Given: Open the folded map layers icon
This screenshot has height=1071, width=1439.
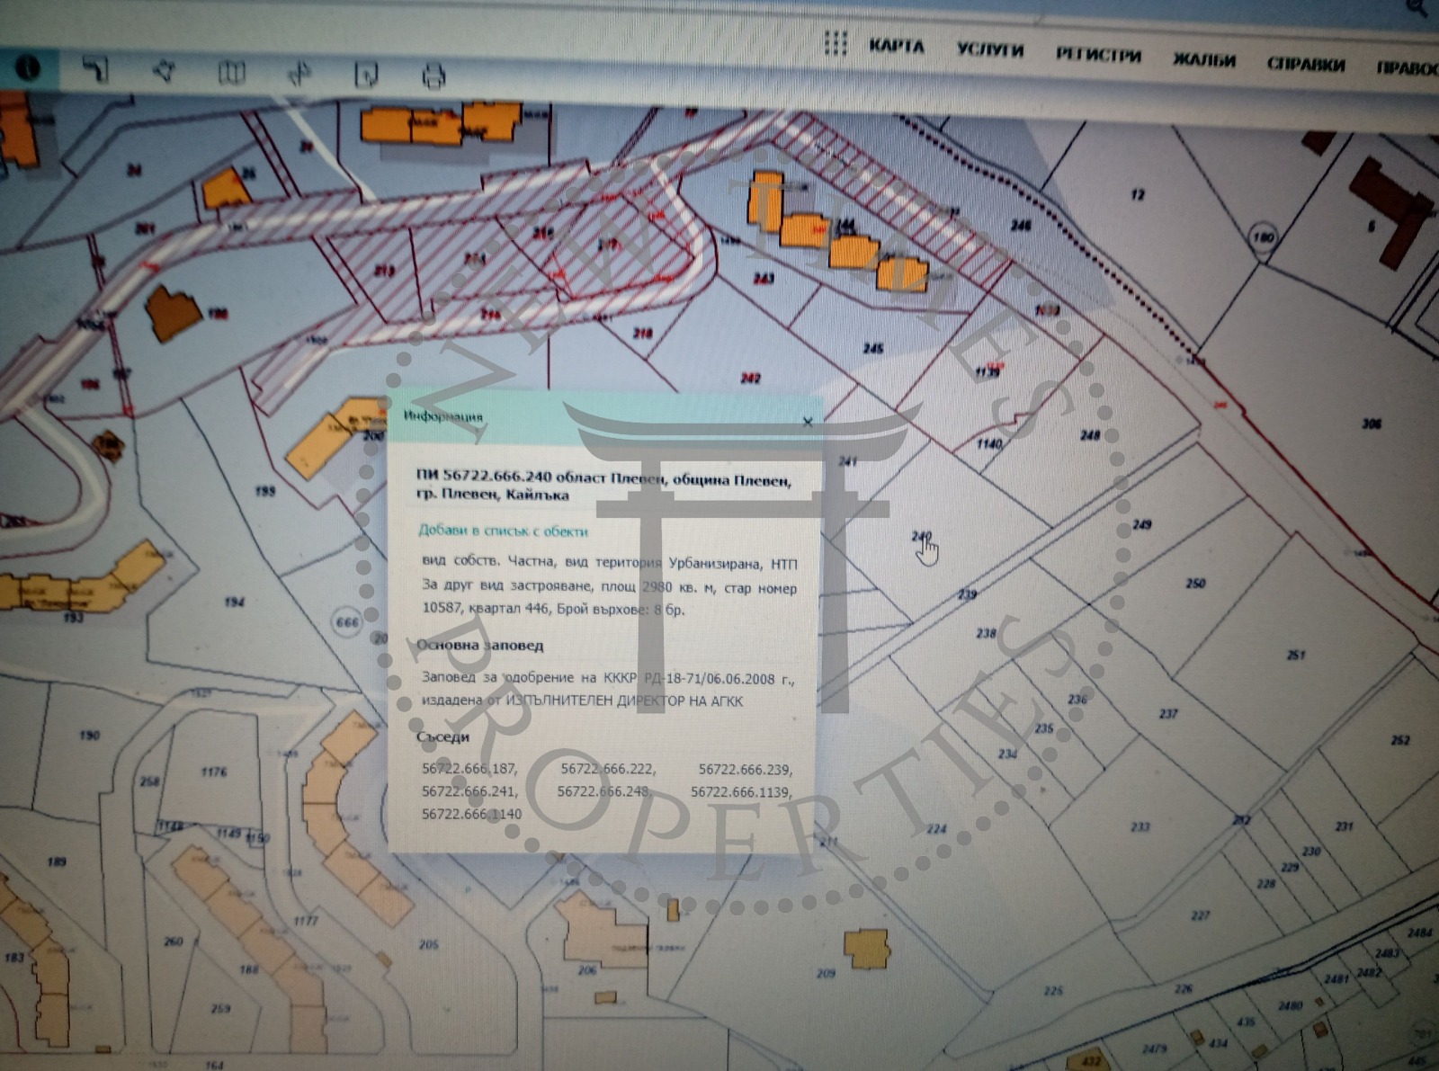Looking at the screenshot, I should pos(231,73).
